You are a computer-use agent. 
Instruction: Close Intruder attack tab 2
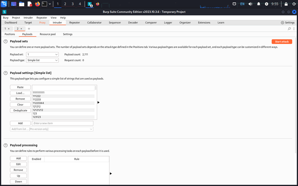[x=21, y=29]
